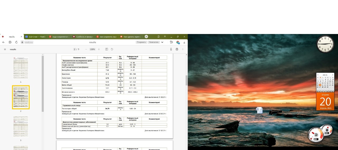Expand the chevron next to Напечатать
The image size is (338, 150).
(x=162, y=42)
